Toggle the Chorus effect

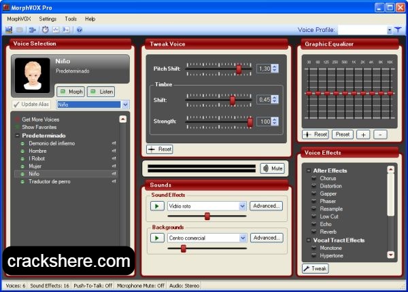point(328,178)
